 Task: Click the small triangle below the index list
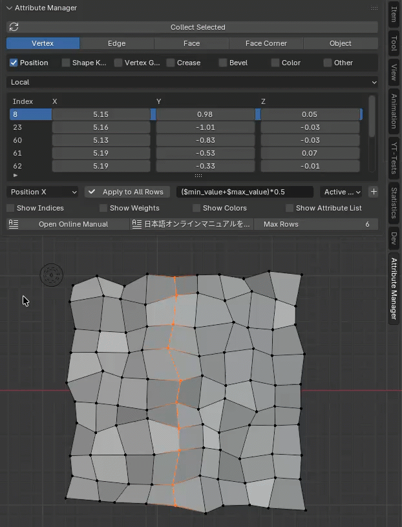pos(16,176)
